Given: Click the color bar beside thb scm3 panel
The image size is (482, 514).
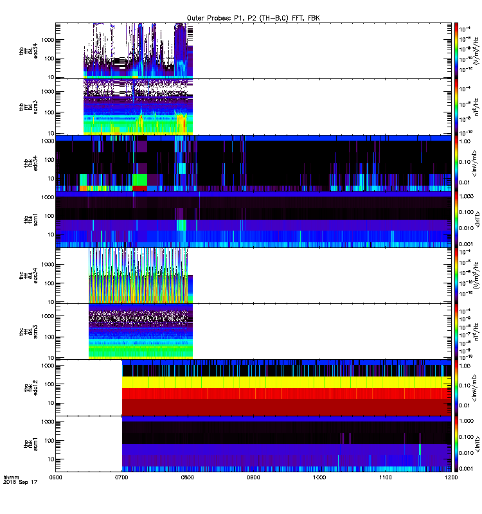Looking at the screenshot, I should pyautogui.click(x=456, y=107).
